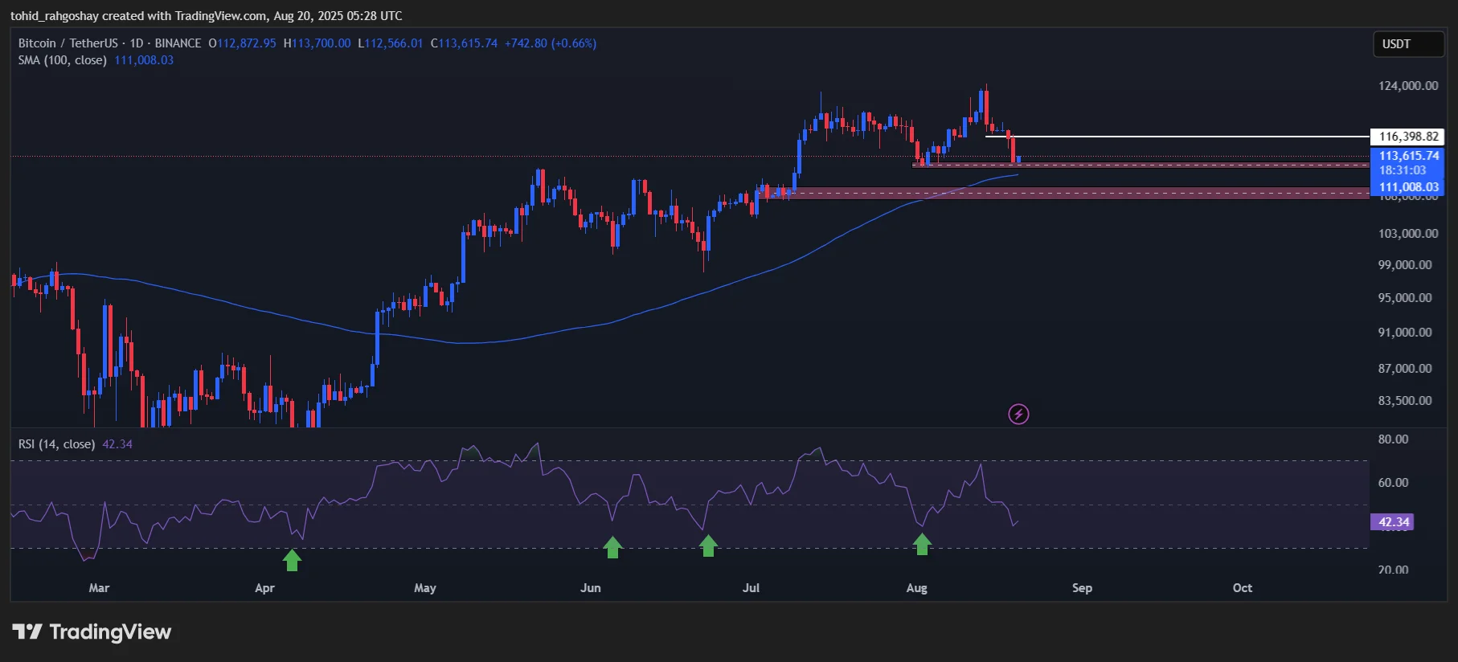Screen dimensions: 1458x662
Task: Click the 60.00 RSI axis label
Action: coord(1393,483)
